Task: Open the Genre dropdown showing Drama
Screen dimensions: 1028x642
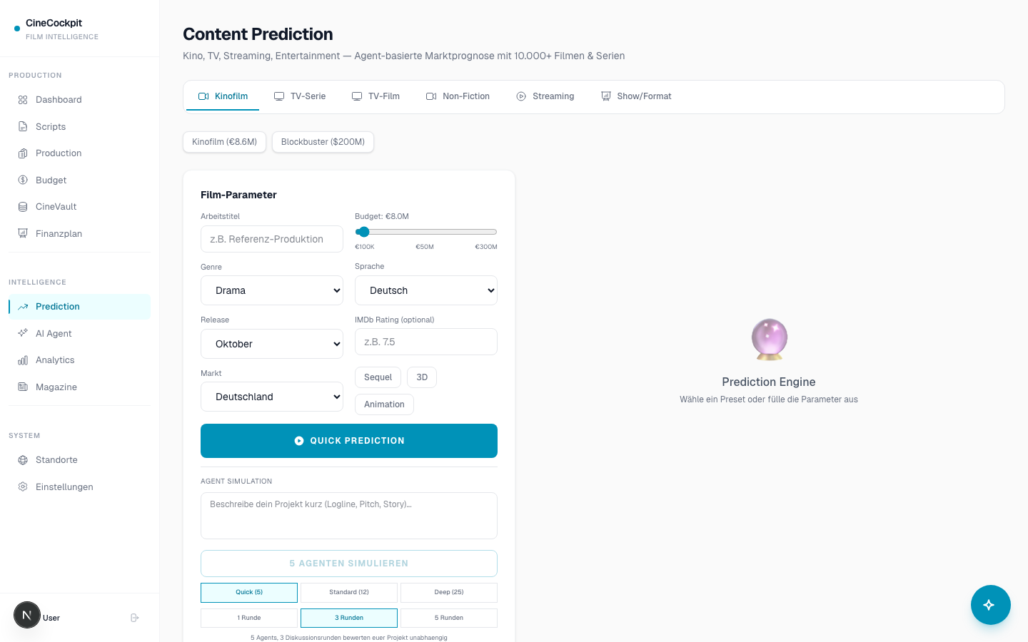Action: click(271, 290)
